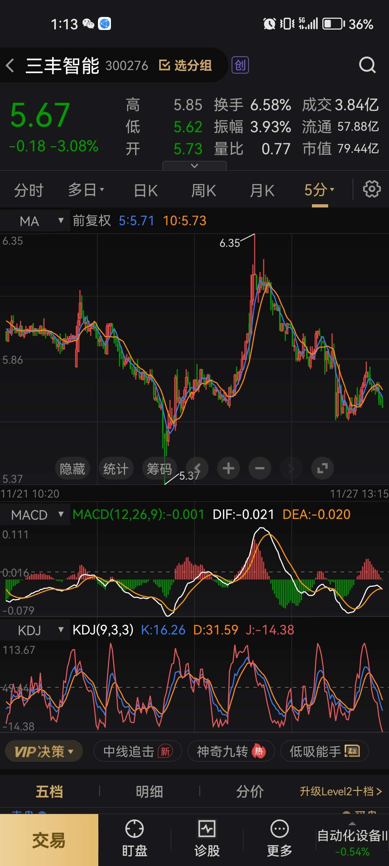
Task: Tap the back arrow beside 三丰智能
Action: click(x=10, y=66)
